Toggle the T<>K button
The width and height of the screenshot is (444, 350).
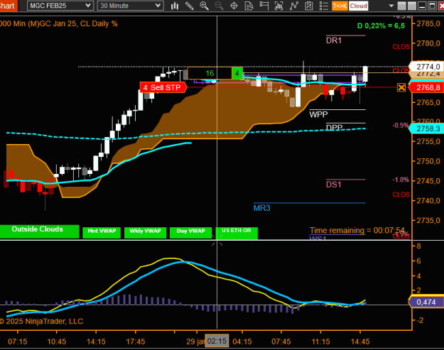pyautogui.click(x=340, y=6)
